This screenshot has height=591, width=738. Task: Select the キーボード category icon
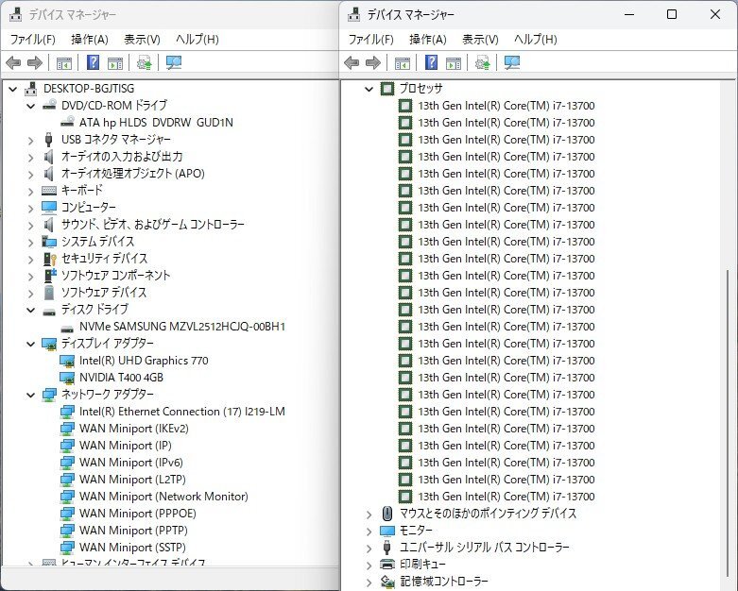[49, 191]
